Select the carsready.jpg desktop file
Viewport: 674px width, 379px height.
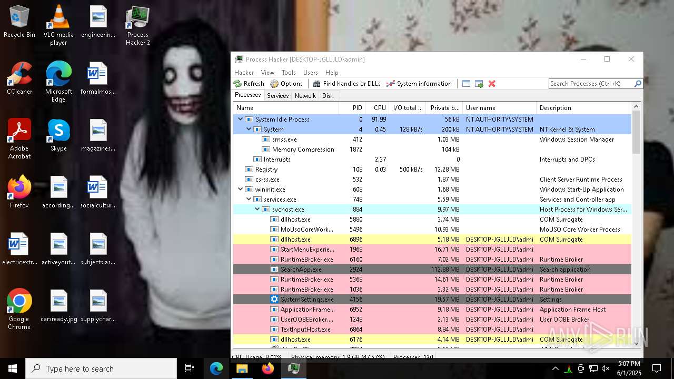click(58, 306)
